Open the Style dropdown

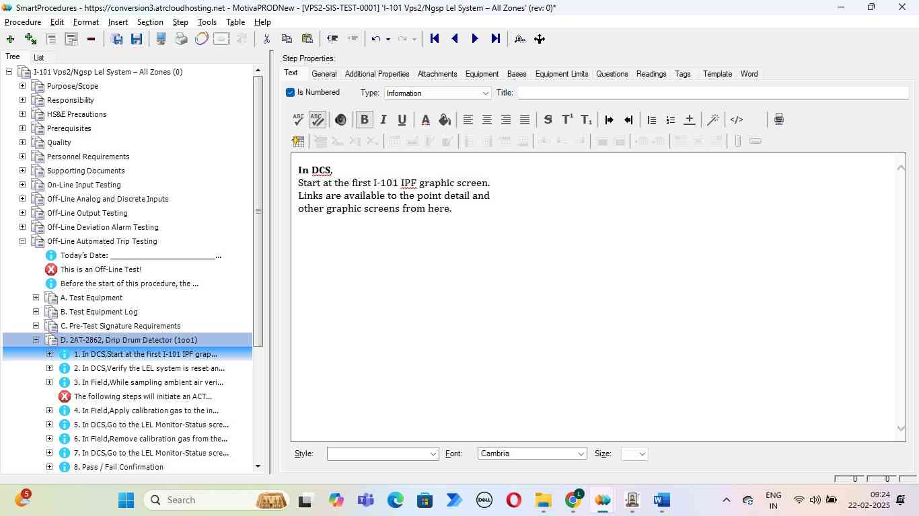coord(383,454)
